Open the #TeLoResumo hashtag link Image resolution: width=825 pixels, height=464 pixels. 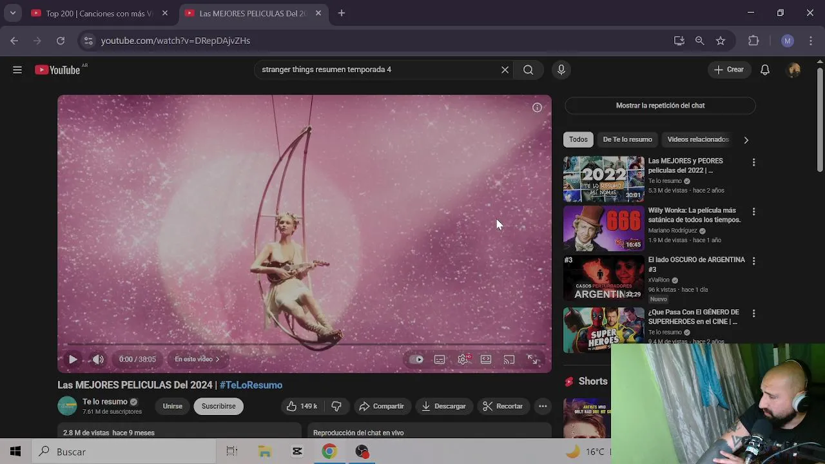tap(251, 385)
